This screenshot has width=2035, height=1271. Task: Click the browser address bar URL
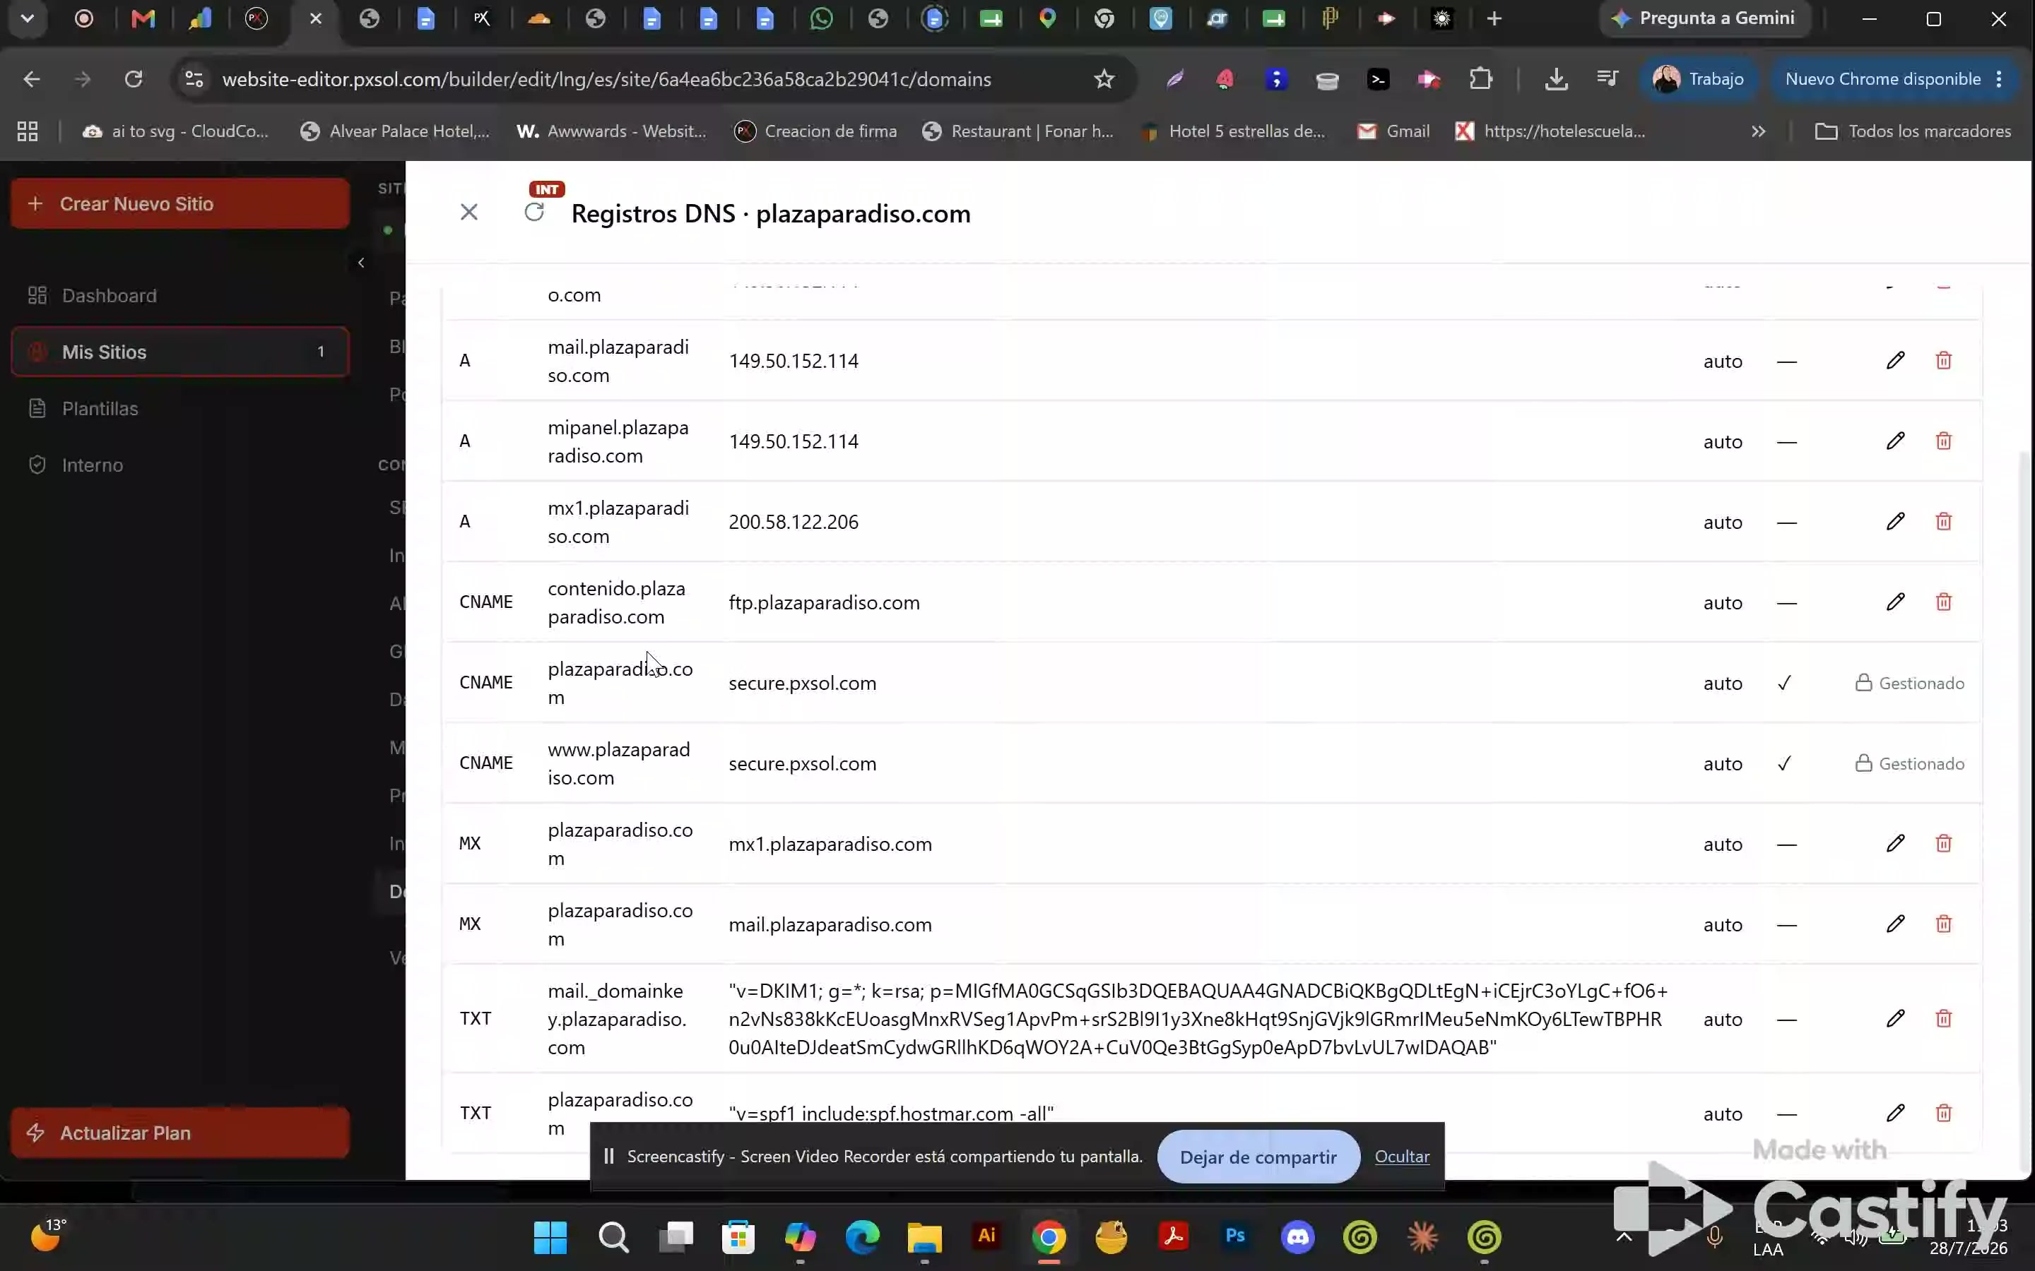(x=606, y=79)
